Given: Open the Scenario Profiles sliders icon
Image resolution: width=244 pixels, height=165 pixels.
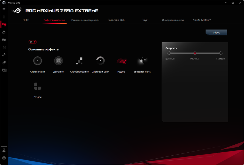Looking at the screenshot, I should click(x=4, y=47).
